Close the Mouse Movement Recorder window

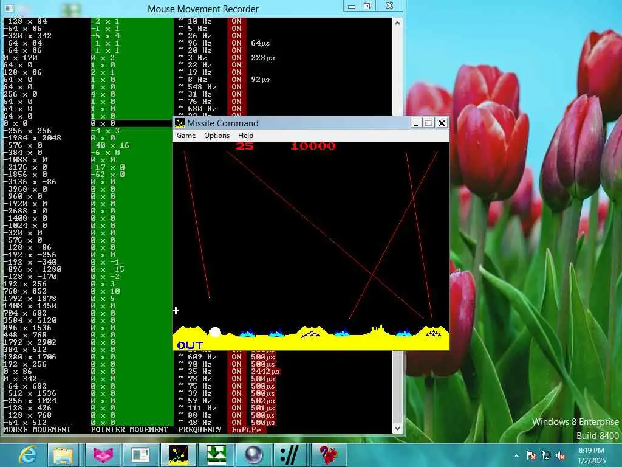click(389, 5)
